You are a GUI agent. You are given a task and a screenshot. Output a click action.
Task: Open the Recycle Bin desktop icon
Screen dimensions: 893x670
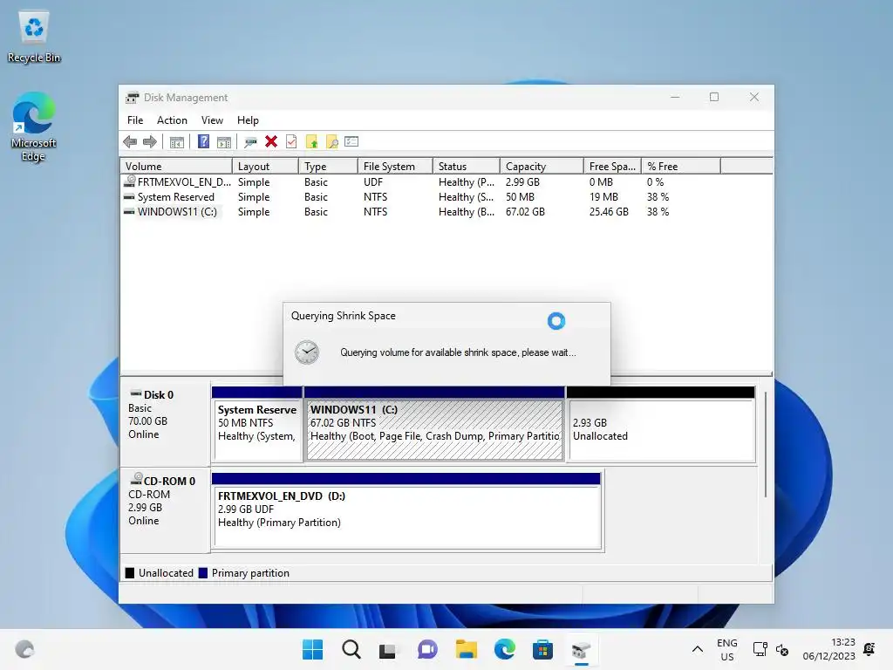34,38
